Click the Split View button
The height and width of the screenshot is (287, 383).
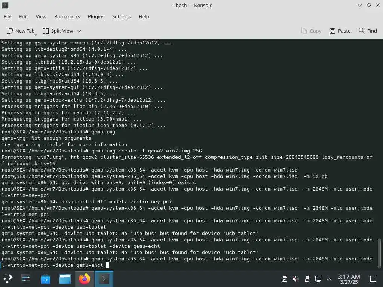coord(58,31)
